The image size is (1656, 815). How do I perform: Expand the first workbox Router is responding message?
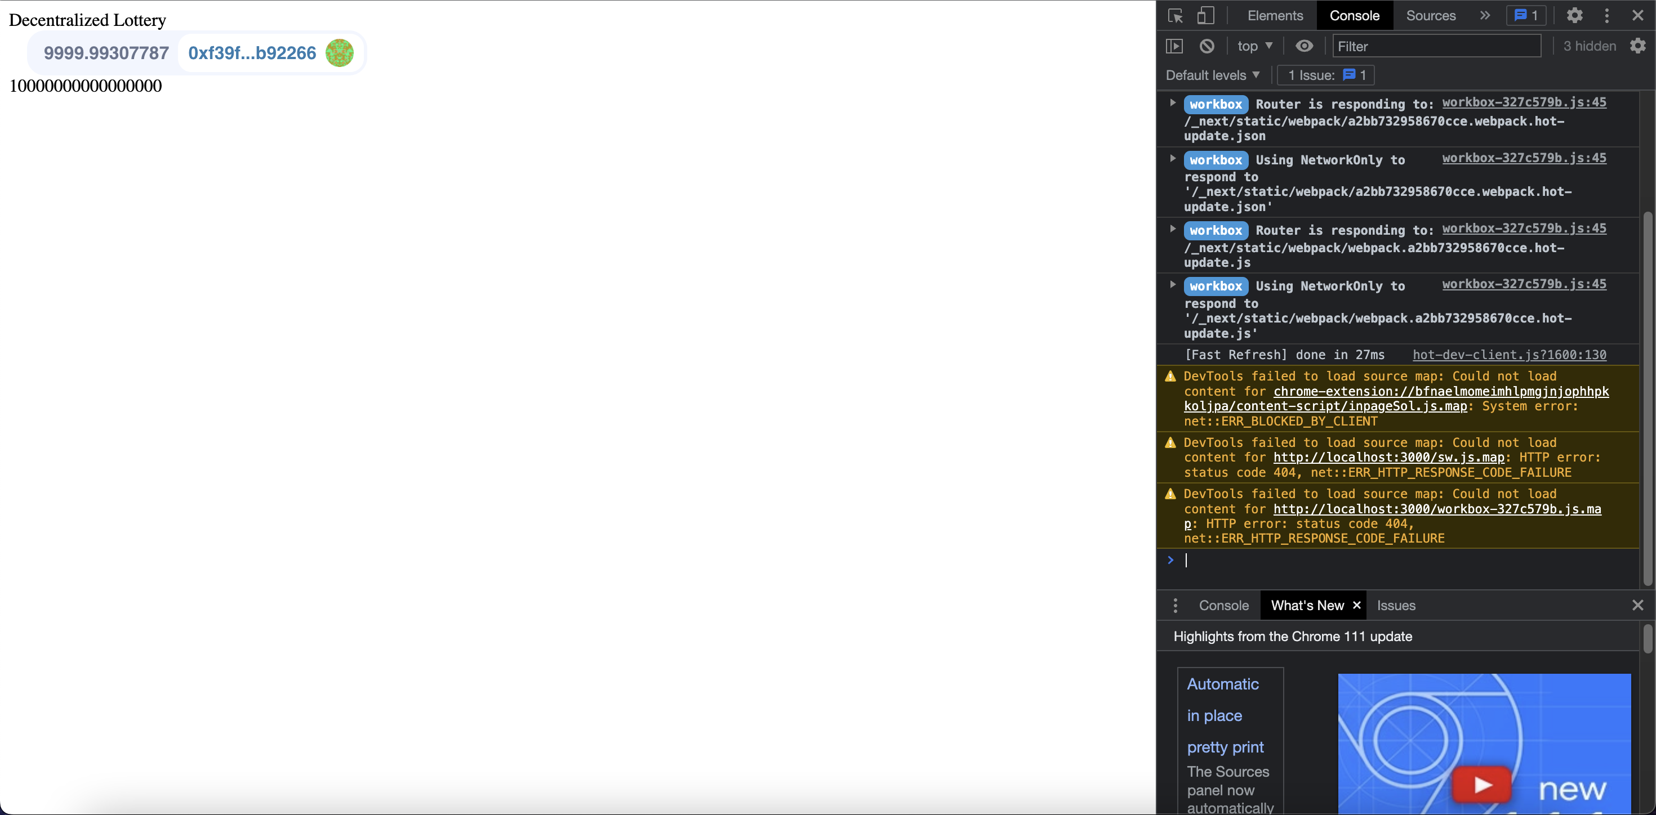pos(1172,103)
